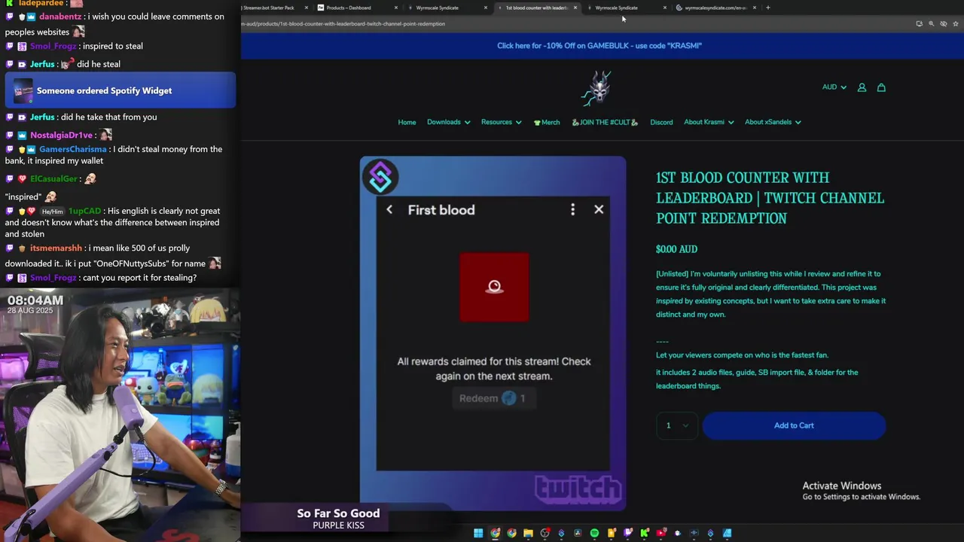Expand the About Krasmi menu
This screenshot has height=542, width=964.
tap(709, 122)
